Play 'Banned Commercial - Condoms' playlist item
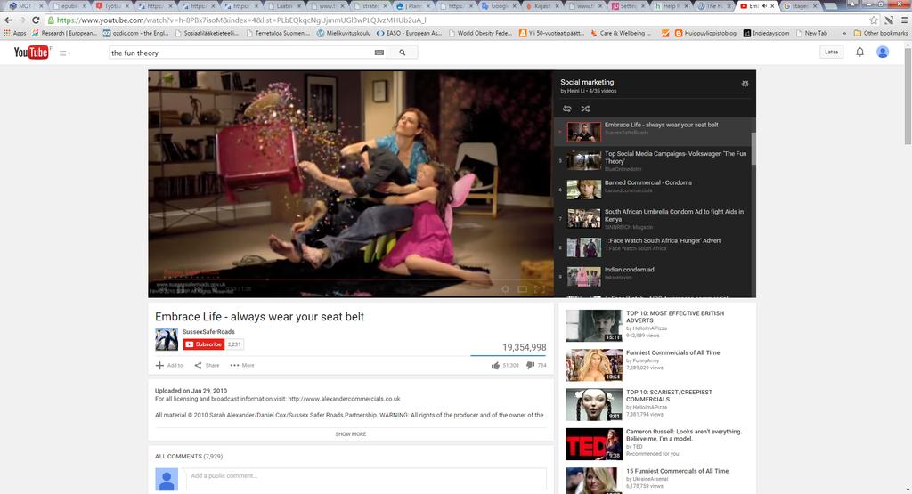The width and height of the screenshot is (912, 494). (653, 189)
